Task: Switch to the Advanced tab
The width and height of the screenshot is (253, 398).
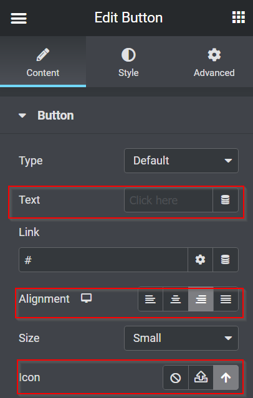Action: pyautogui.click(x=214, y=62)
